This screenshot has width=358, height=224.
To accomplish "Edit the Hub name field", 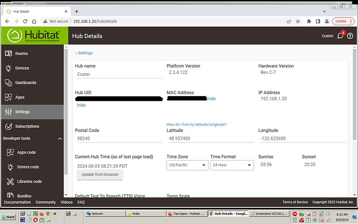I will click(119, 74).
